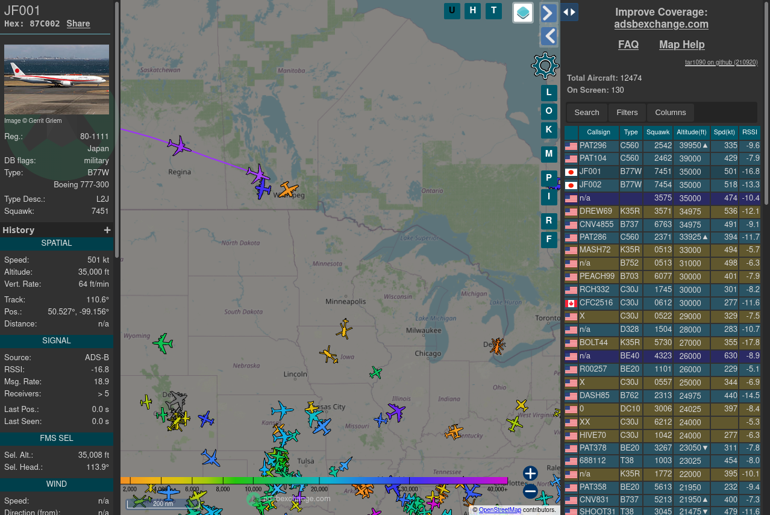This screenshot has height=515, width=770.
Task: Toggle the R map option button
Action: pyautogui.click(x=549, y=221)
